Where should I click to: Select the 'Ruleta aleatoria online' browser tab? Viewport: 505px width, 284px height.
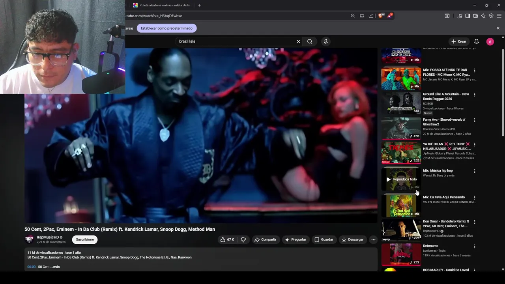162,5
